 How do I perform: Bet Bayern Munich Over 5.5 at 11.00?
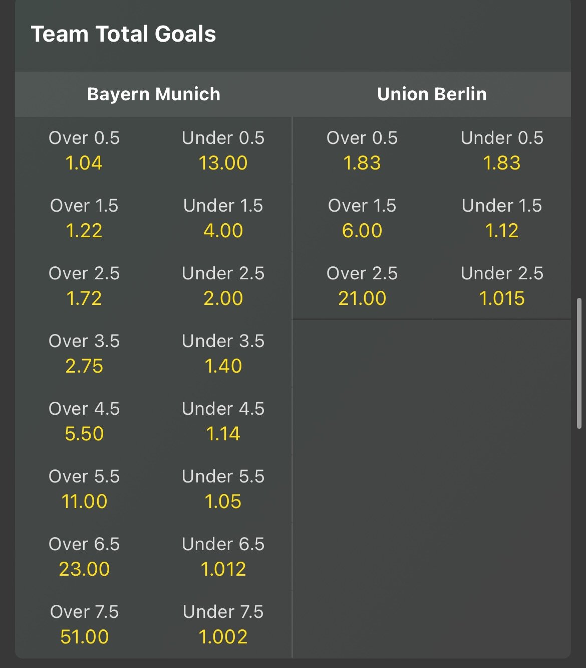point(84,489)
